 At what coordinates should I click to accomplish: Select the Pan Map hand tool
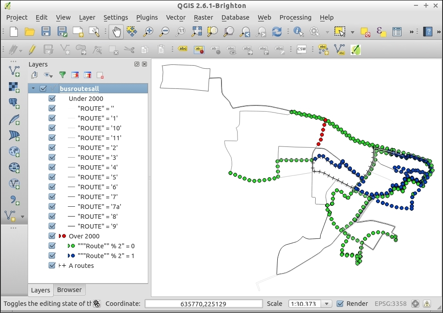coord(117,32)
